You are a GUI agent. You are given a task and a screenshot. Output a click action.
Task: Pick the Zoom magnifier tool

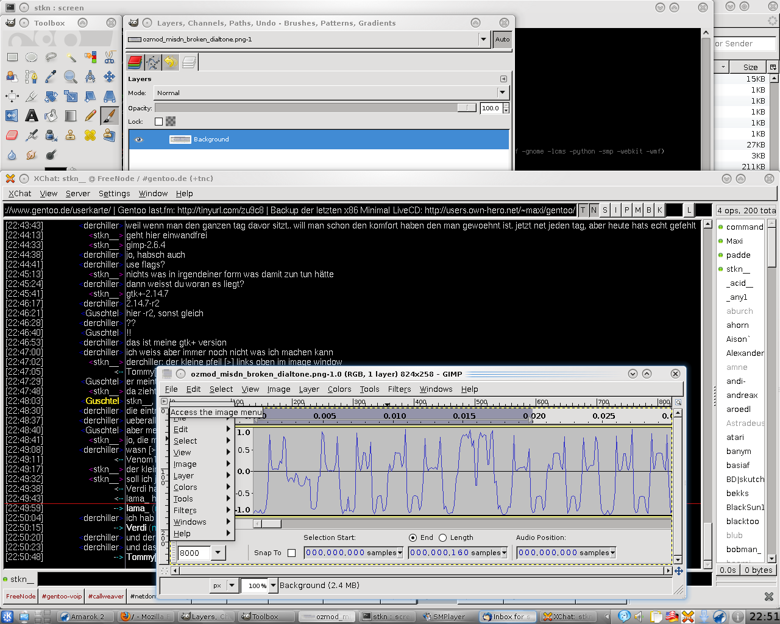pyautogui.click(x=70, y=76)
